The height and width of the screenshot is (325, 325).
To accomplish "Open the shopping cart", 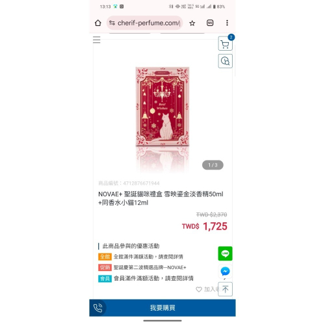I will [225, 44].
